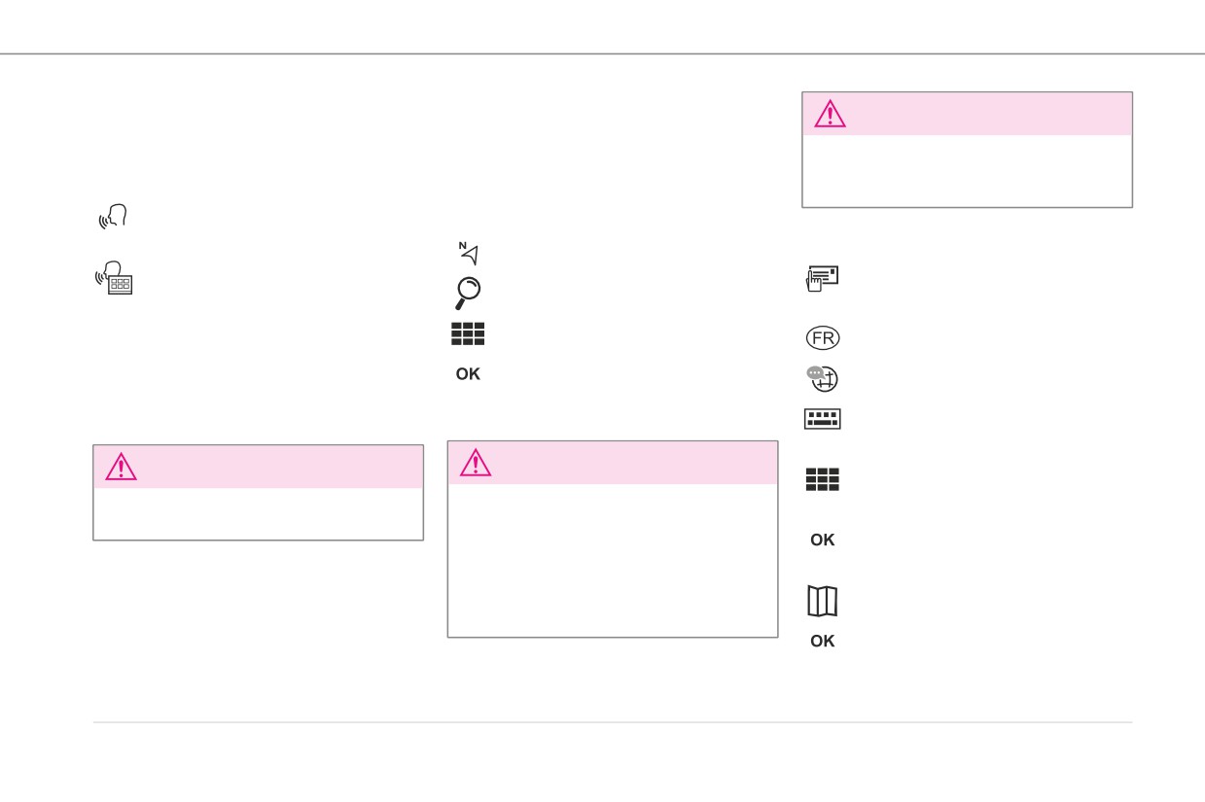This screenshot has height=802, width=1205.
Task: Click warning triangle in the tall middle box
Action: click(476, 463)
